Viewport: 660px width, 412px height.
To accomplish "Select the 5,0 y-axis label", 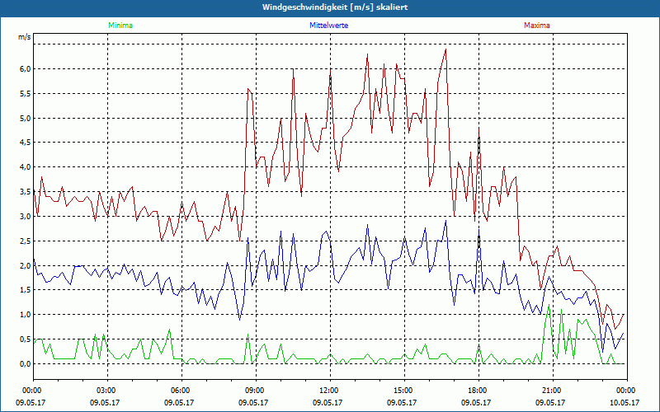I will (25, 118).
